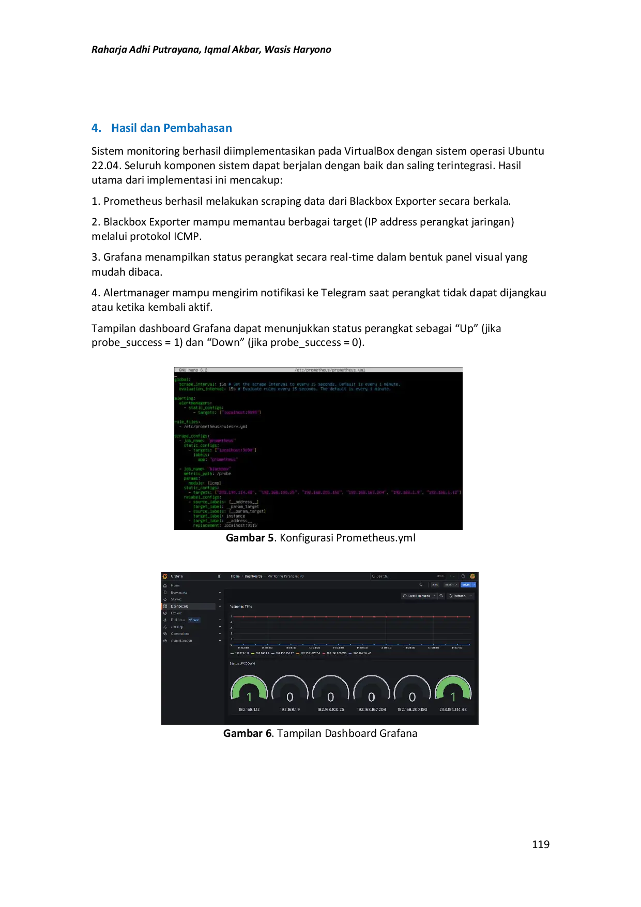Expand the Drilldown section chevron

point(220,620)
